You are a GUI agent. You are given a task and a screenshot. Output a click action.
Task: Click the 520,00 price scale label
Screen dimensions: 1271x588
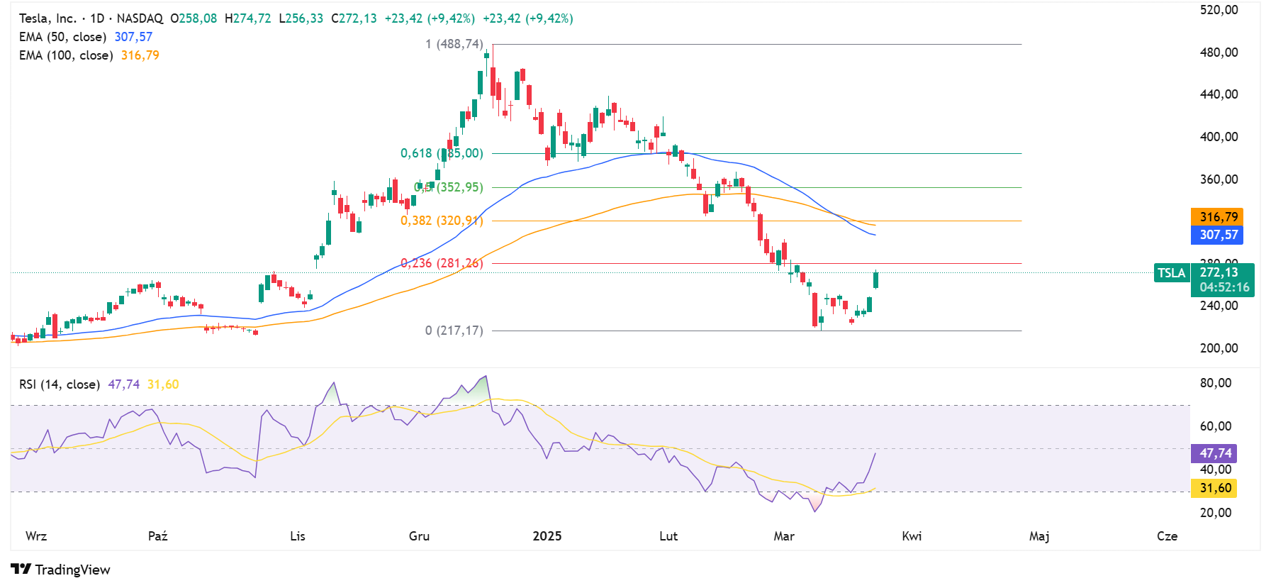pyautogui.click(x=1219, y=10)
